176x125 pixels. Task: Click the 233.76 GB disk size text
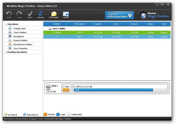tap(51, 92)
